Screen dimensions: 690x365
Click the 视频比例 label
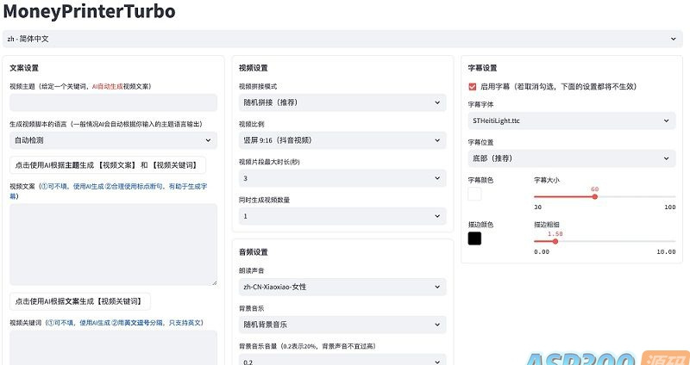coord(251,124)
